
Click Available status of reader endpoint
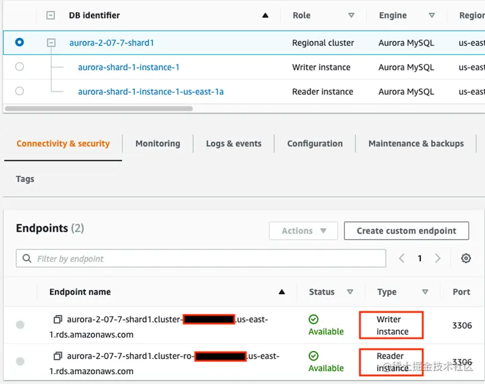pos(326,362)
